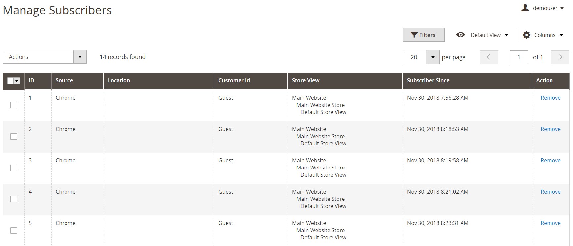
Task: Open the demouser account menu
Action: coord(543,8)
